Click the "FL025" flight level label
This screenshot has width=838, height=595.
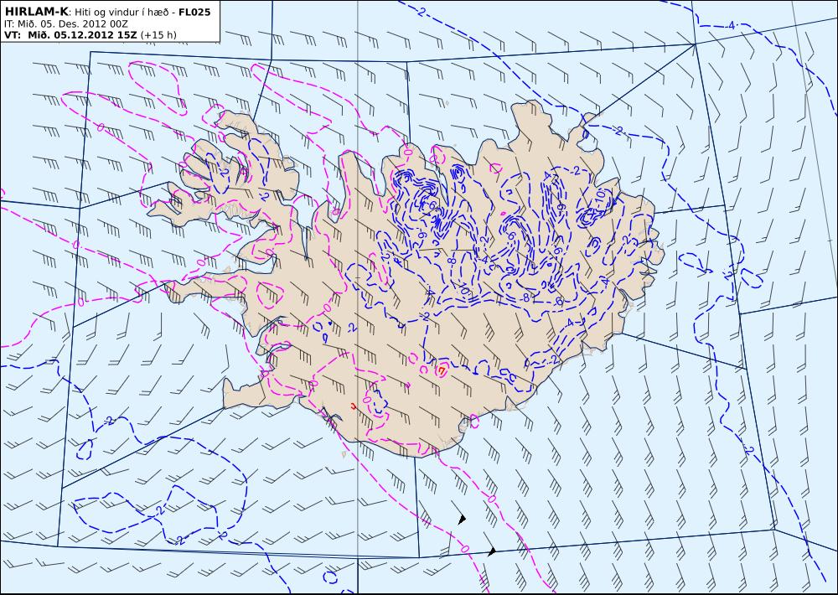[x=195, y=13]
